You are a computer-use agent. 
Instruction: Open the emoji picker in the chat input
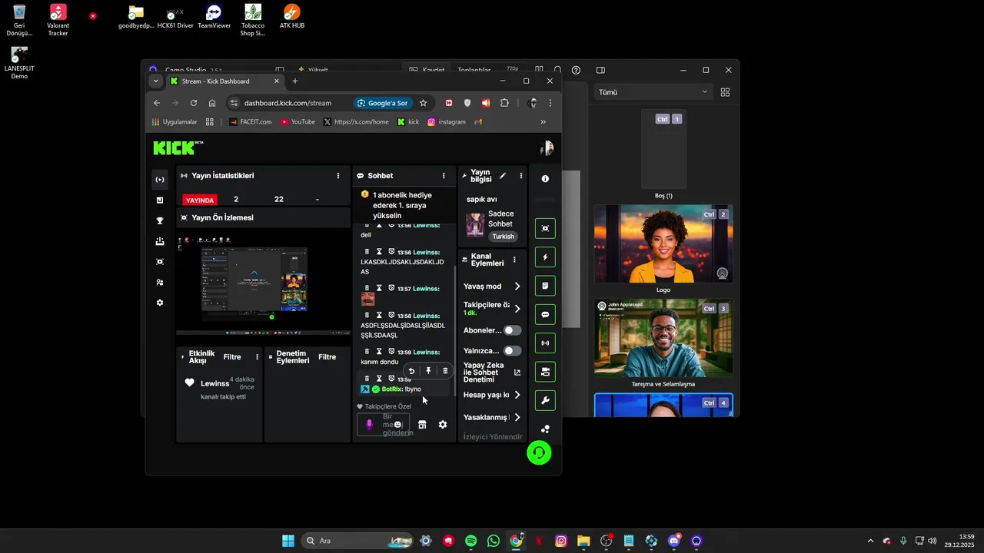pyautogui.click(x=398, y=425)
